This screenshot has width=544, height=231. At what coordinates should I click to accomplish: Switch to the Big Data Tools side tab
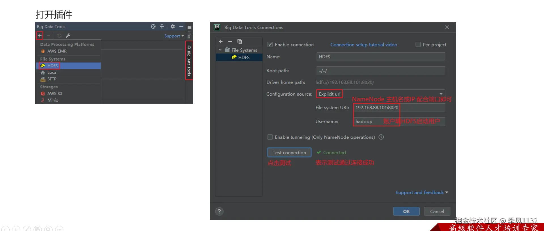click(x=189, y=61)
